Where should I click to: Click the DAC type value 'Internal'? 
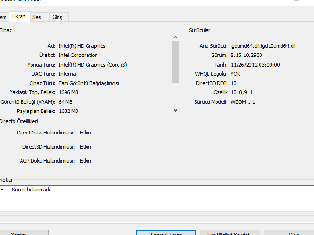coord(67,74)
